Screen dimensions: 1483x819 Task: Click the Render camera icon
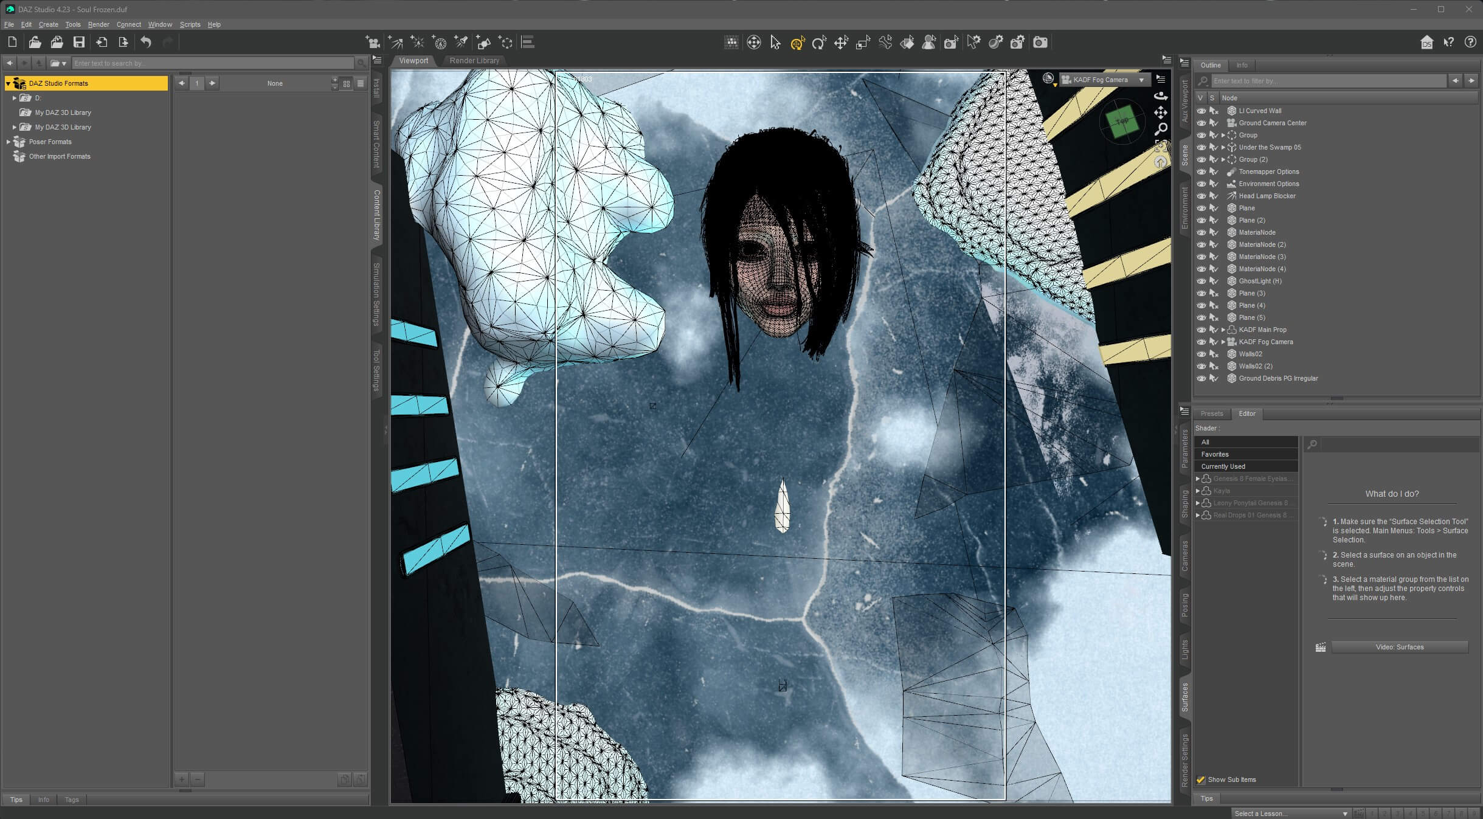1040,42
